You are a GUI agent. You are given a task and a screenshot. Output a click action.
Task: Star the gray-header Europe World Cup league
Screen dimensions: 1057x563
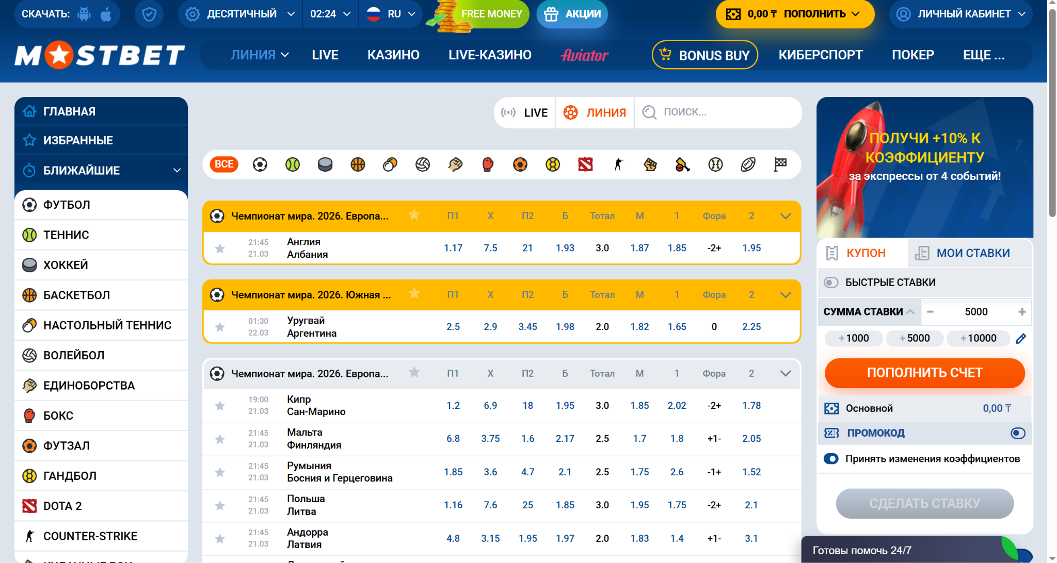tap(414, 372)
